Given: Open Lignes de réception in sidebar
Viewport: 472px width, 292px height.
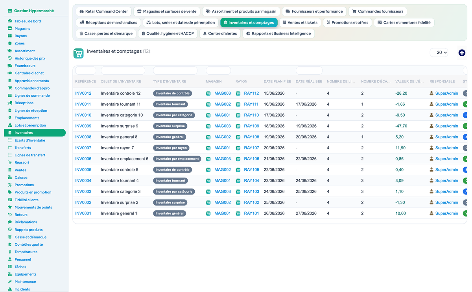Looking at the screenshot, I should coord(31,110).
